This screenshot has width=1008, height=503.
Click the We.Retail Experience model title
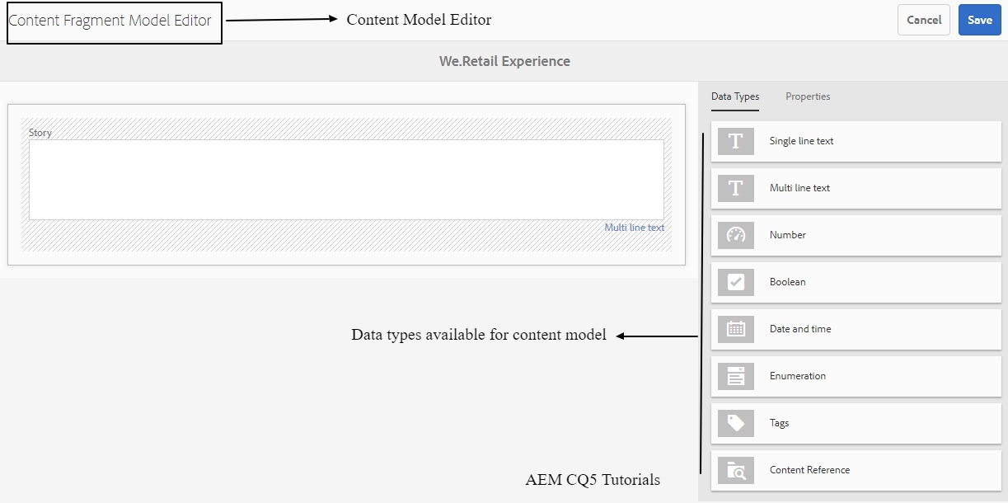[x=505, y=60]
